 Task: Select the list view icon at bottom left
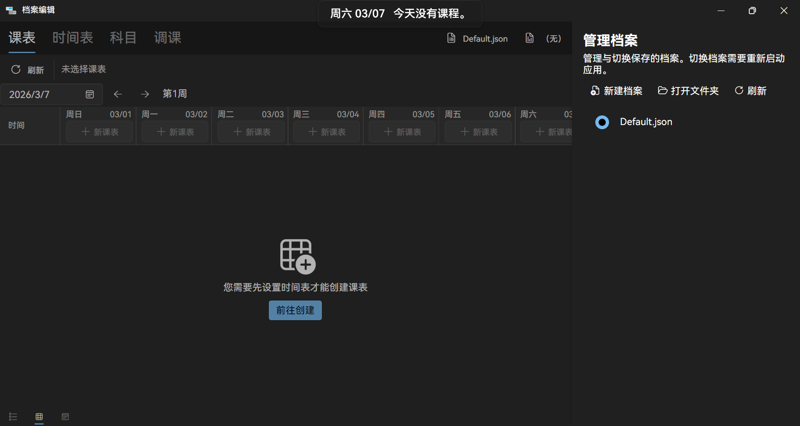pos(12,417)
